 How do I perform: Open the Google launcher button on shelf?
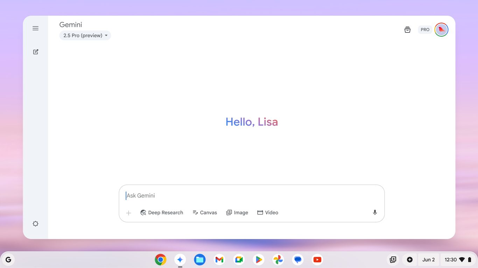(x=8, y=260)
